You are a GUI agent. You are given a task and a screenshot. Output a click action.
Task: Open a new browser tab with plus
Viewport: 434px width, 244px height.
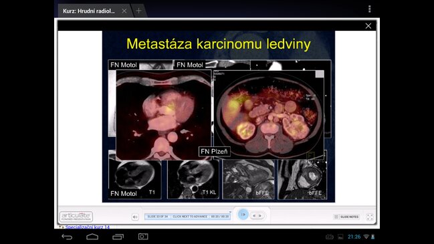tap(138, 11)
